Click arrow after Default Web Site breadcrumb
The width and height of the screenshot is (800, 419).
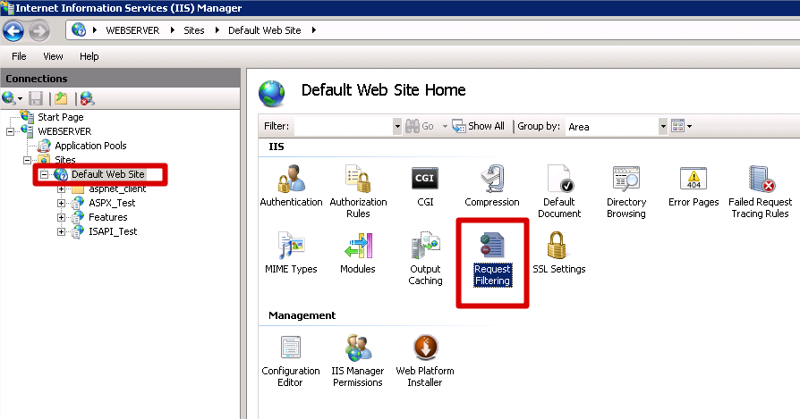(314, 30)
